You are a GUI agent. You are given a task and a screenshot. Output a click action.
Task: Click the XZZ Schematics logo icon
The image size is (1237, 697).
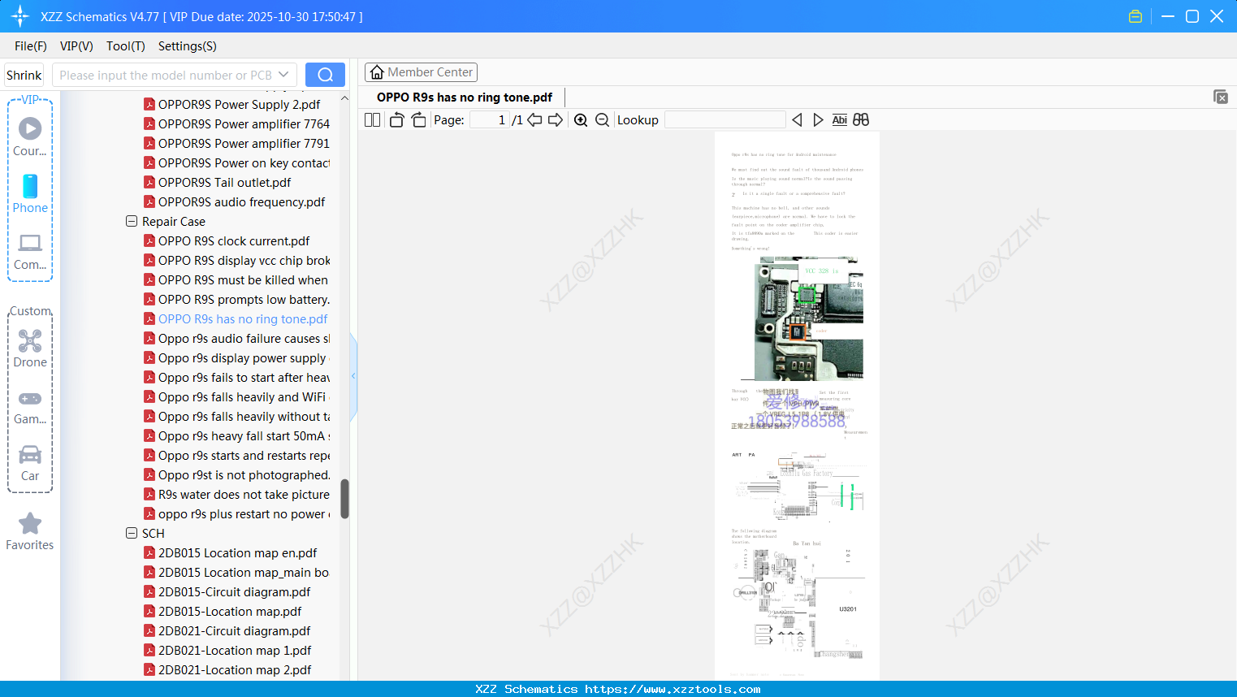point(20,16)
